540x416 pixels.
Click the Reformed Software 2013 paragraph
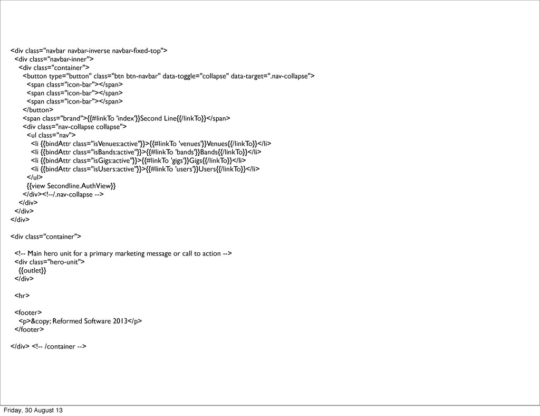(x=80, y=321)
